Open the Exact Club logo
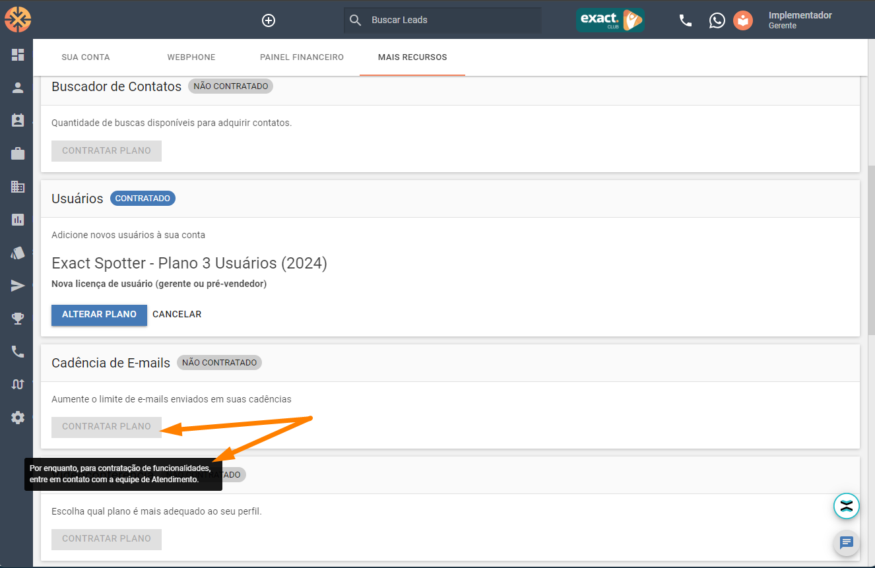 [x=610, y=20]
